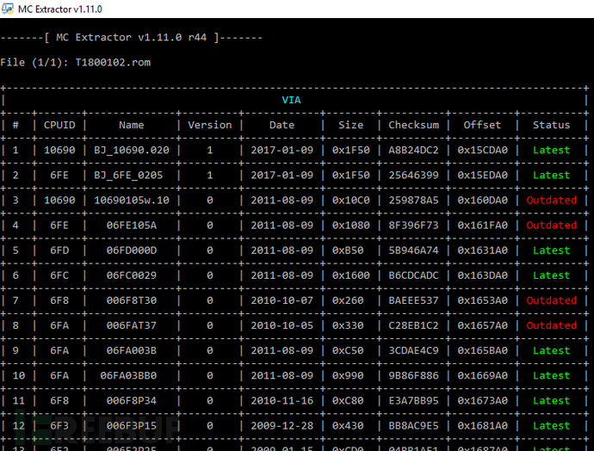Screen dimensions: 594x451
Task: Click name 06FA003B in row 9
Action: point(132,350)
